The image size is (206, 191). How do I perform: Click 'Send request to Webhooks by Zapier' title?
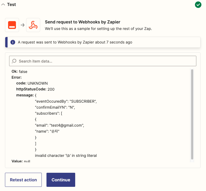tap(83, 22)
